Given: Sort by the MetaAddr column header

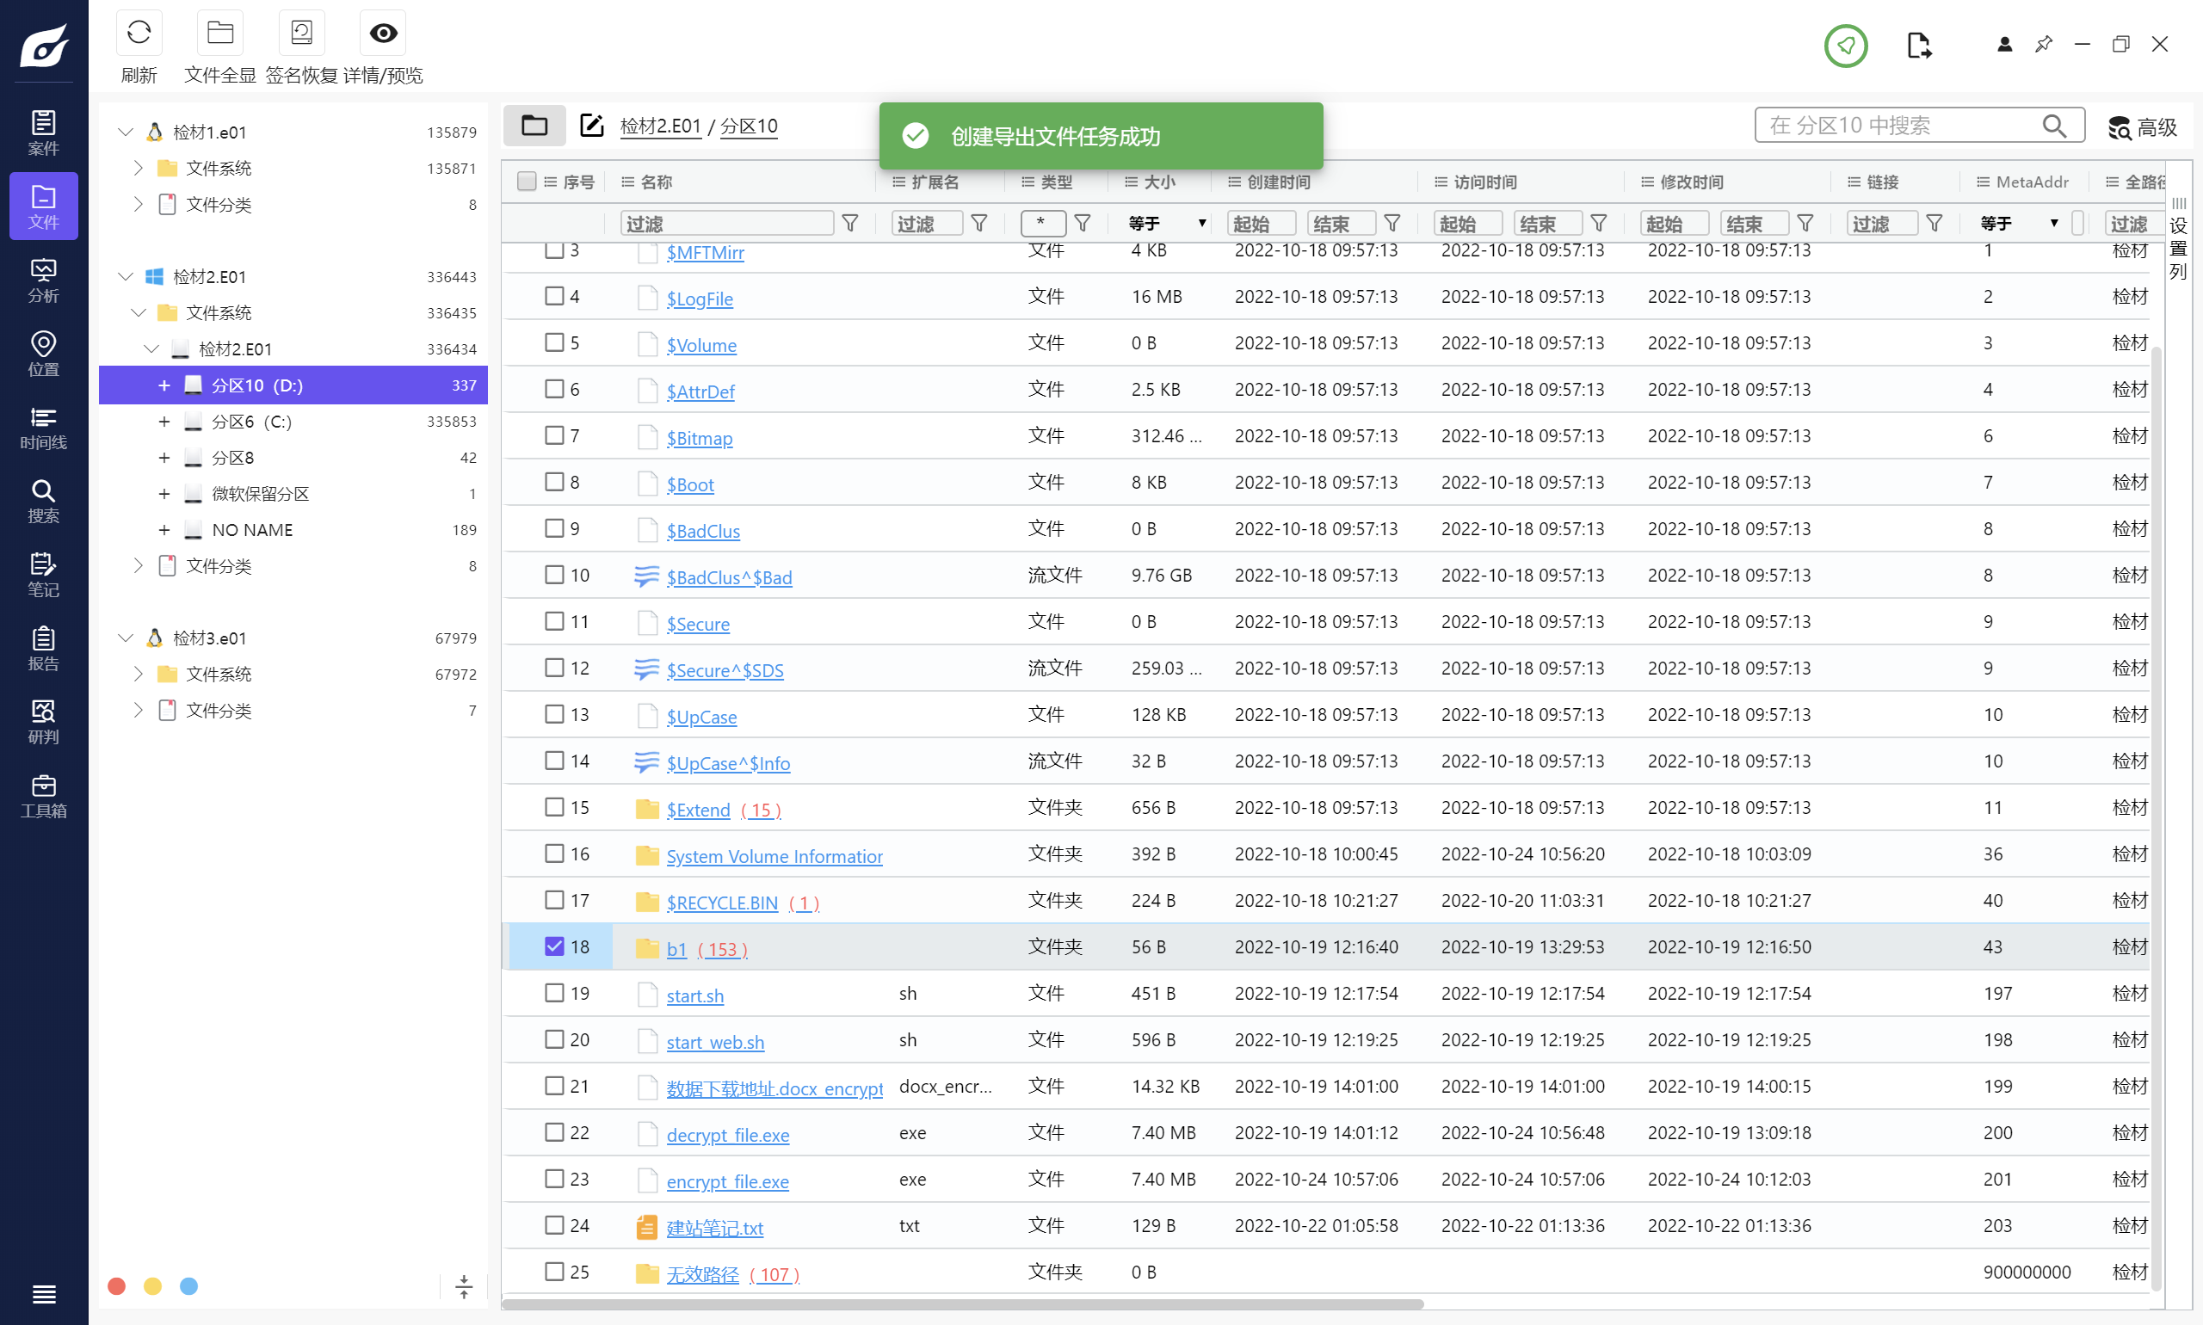Looking at the screenshot, I should pyautogui.click(x=2032, y=182).
